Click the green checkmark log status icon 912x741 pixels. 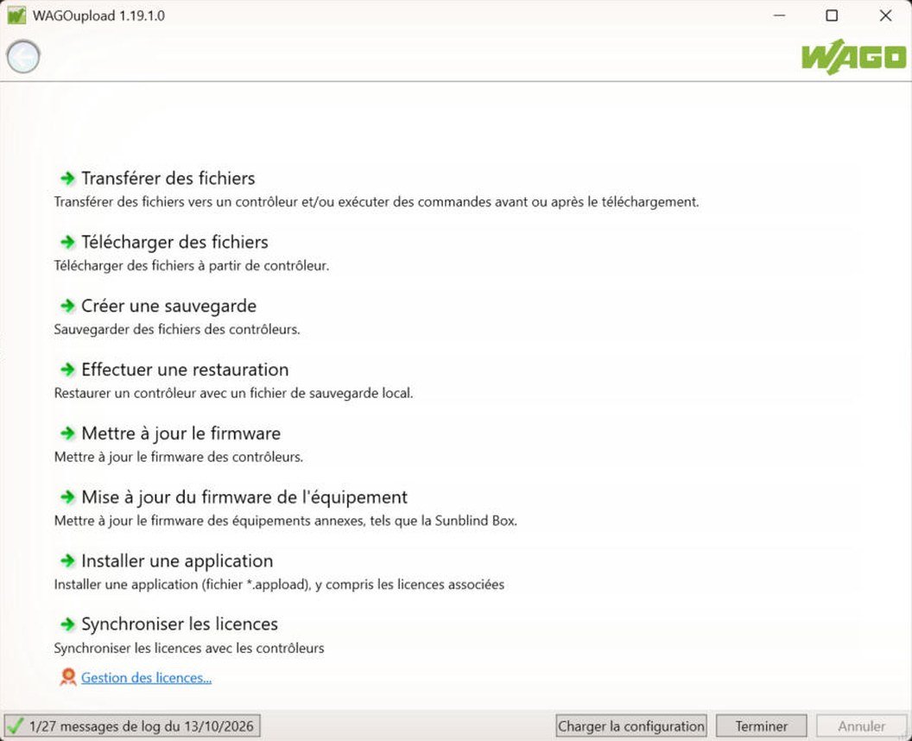[16, 725]
